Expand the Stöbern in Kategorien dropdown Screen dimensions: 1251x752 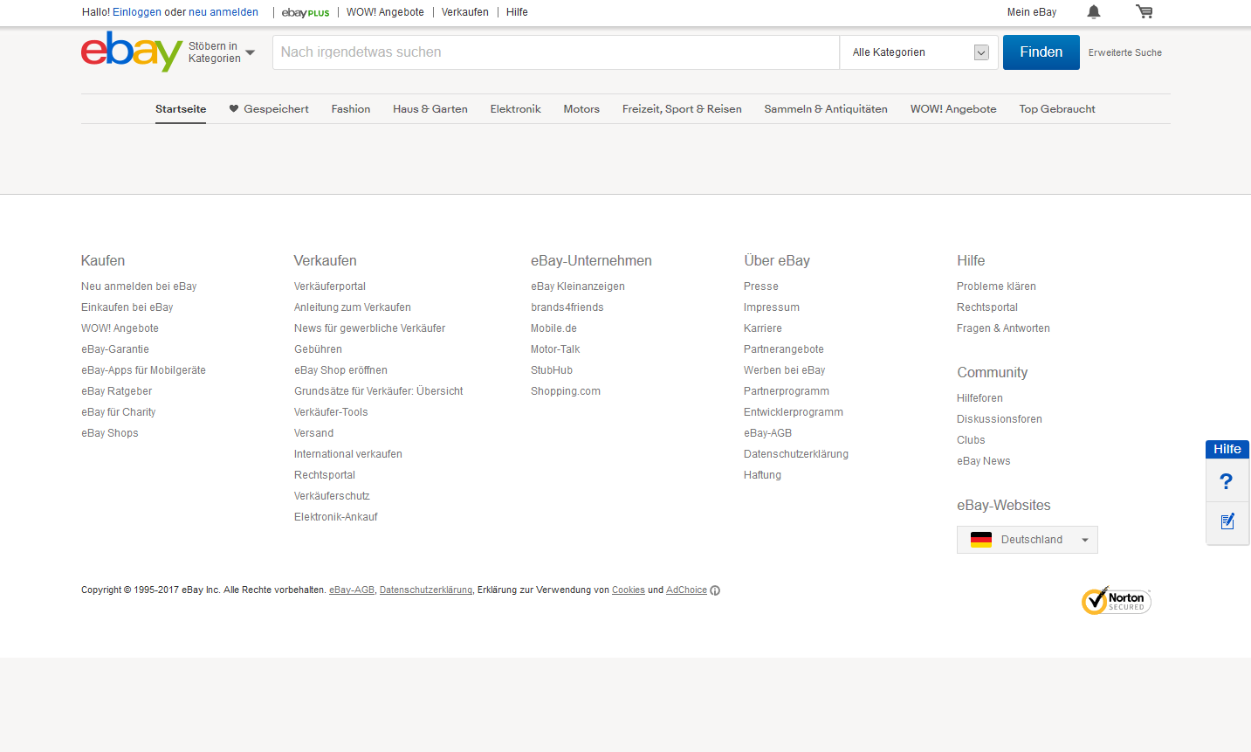(x=222, y=52)
